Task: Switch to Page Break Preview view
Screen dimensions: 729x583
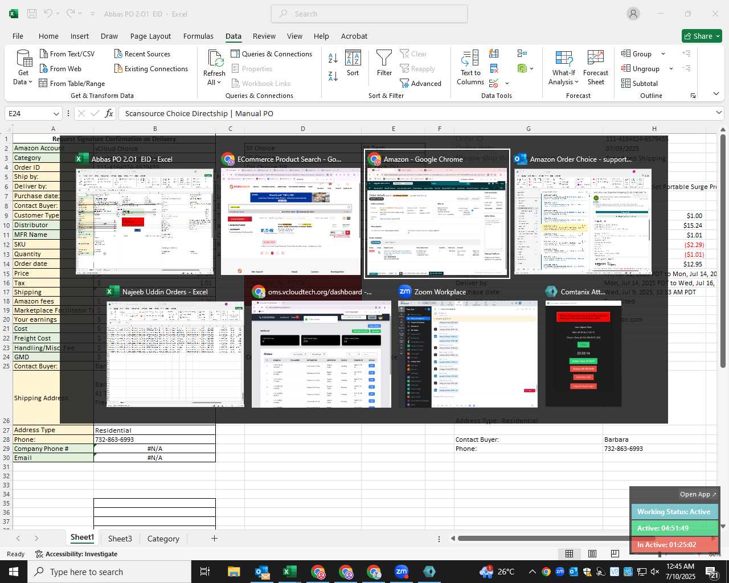Action: (x=615, y=553)
